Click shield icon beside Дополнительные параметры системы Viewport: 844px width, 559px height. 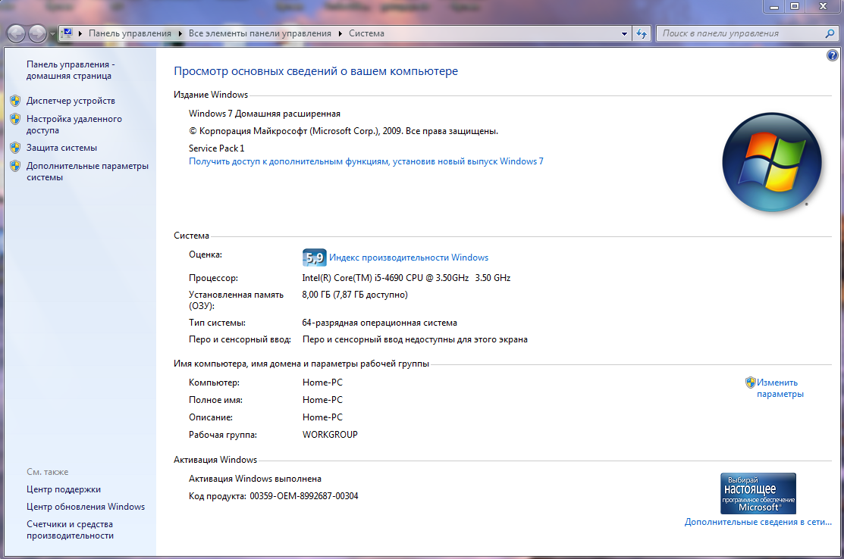(15, 166)
